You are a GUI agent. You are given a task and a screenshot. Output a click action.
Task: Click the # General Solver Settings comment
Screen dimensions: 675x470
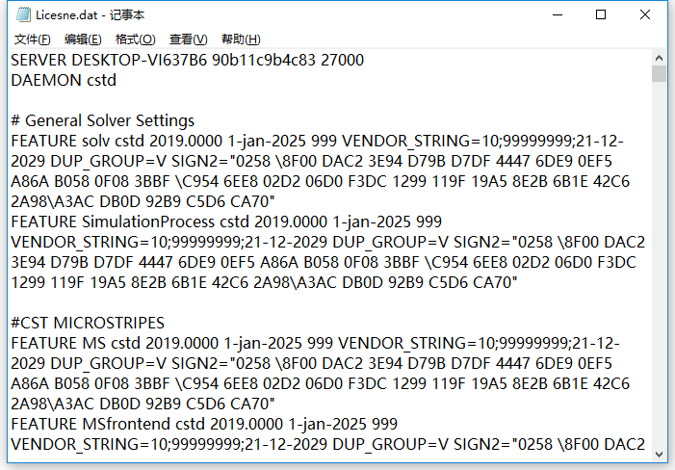click(x=102, y=120)
